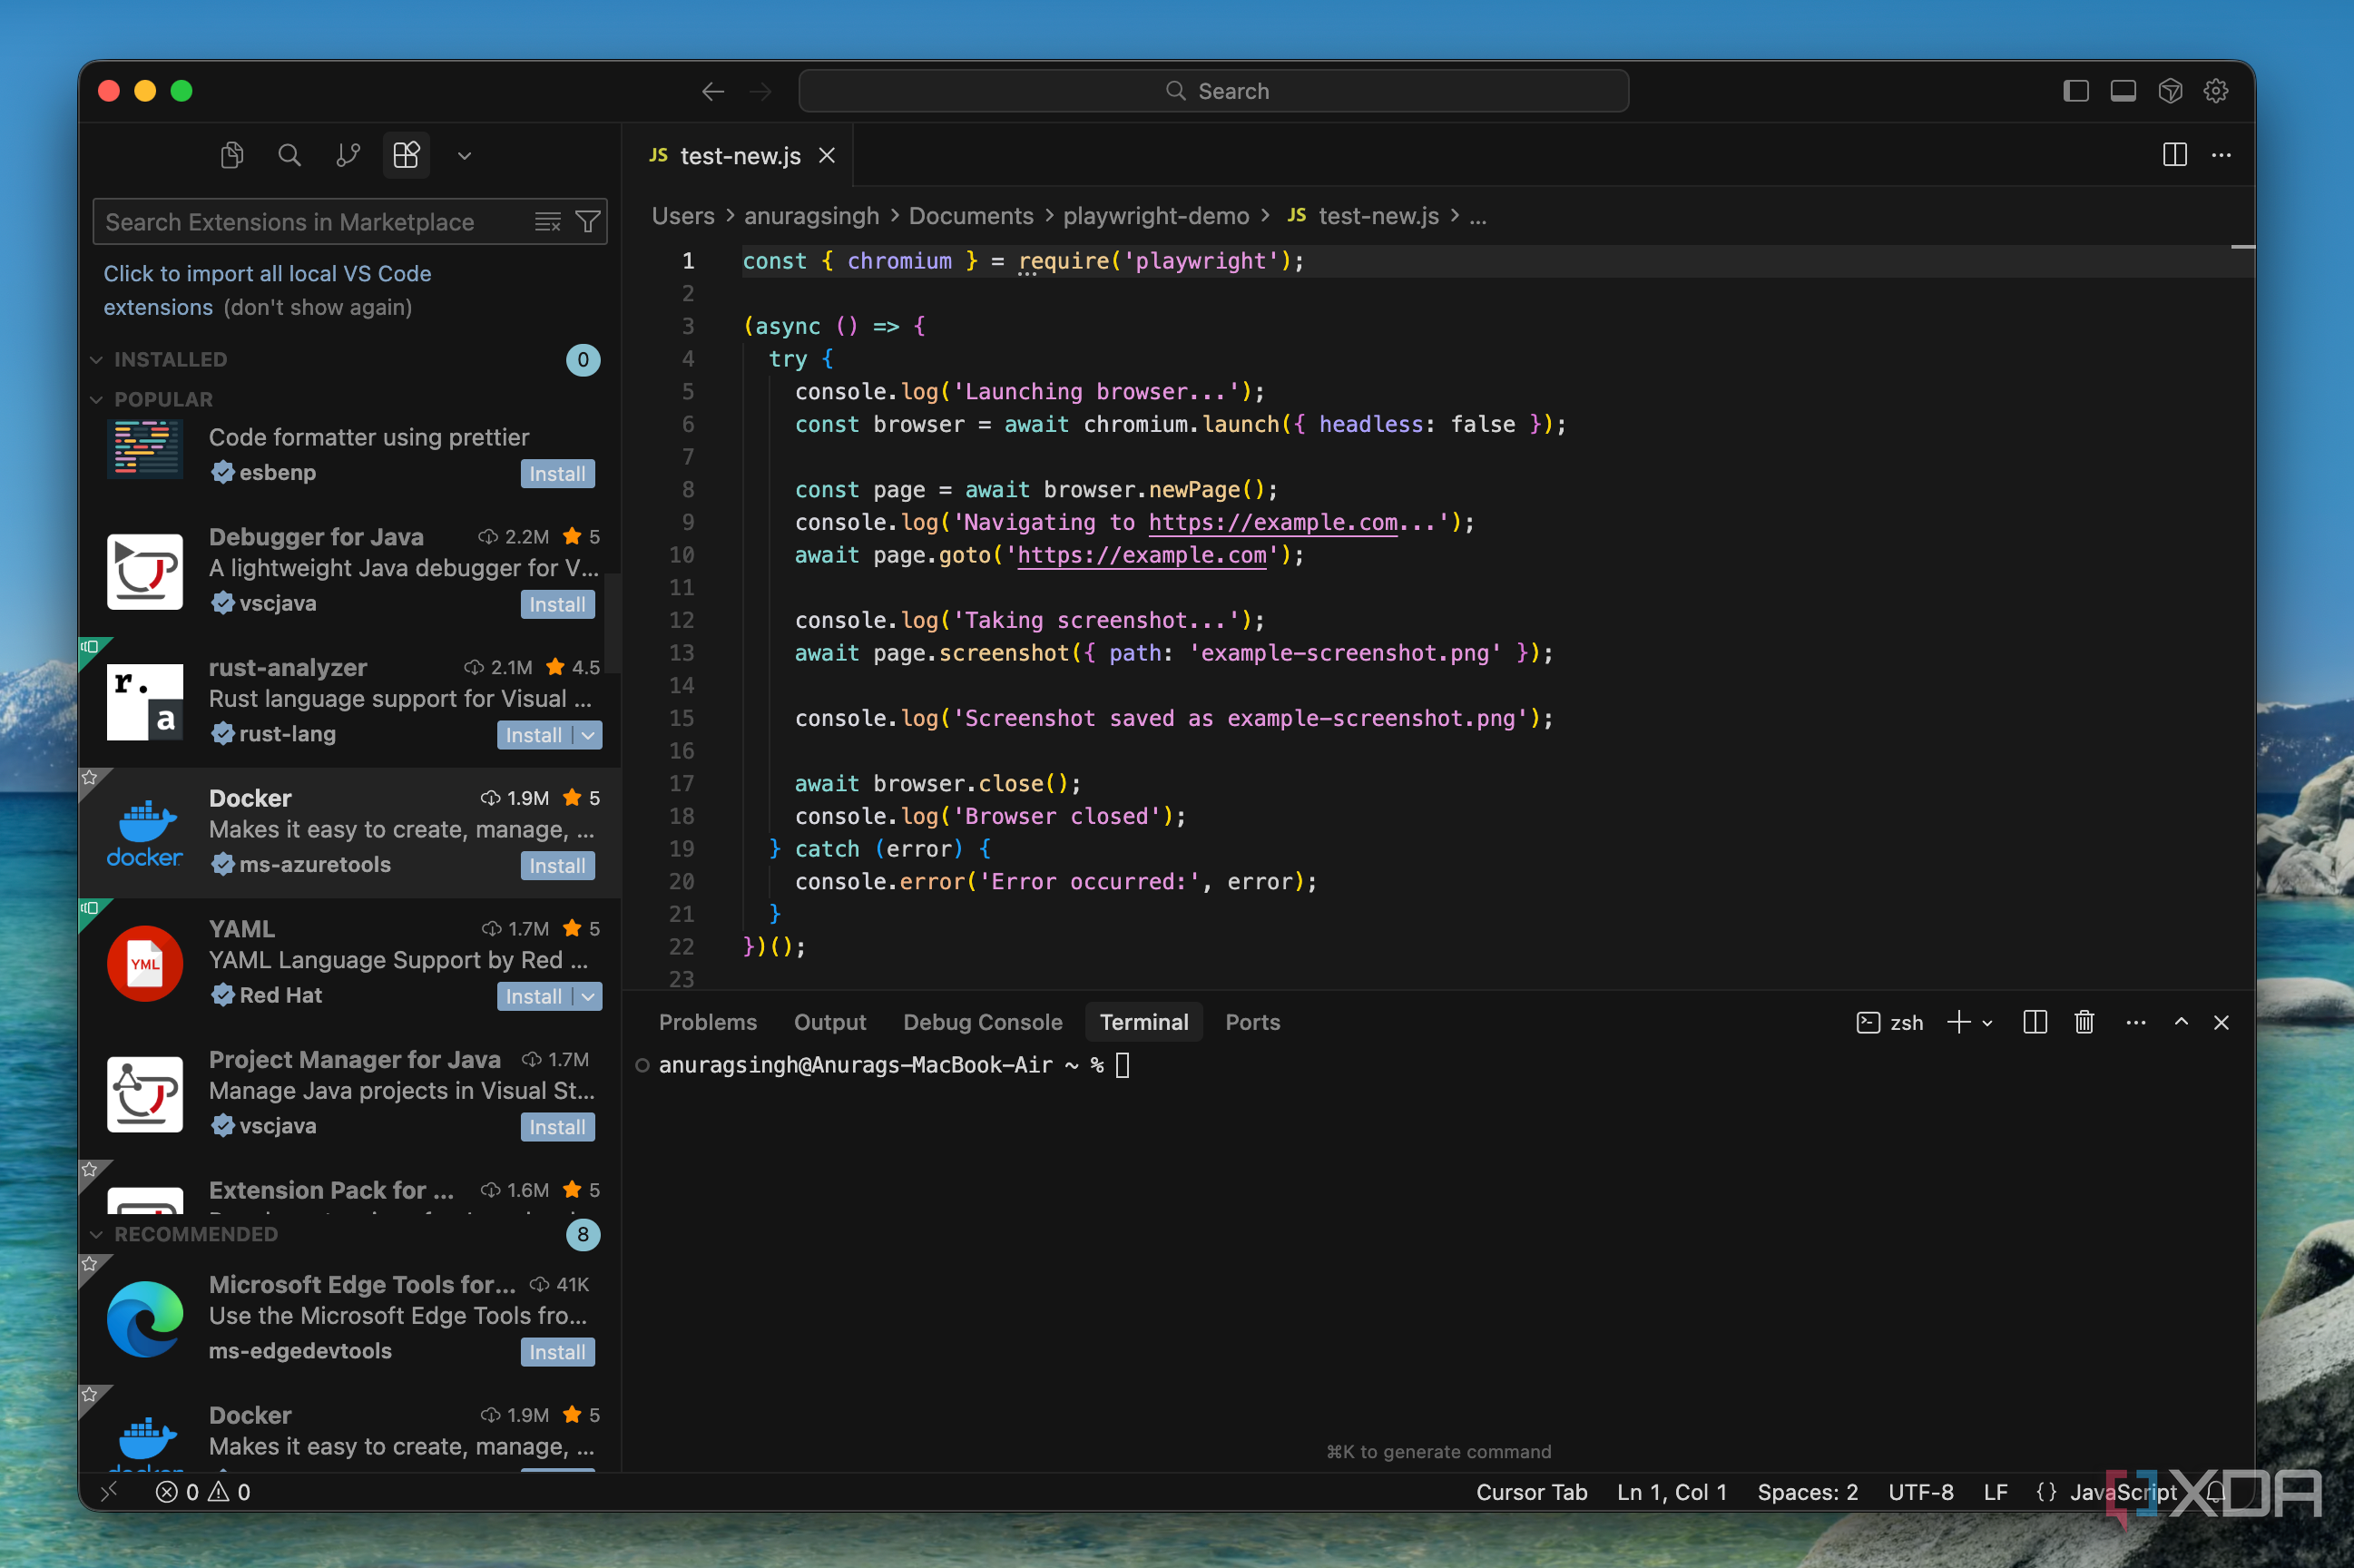Open the Explorer files icon in sidebar
Image resolution: width=2354 pixels, height=1568 pixels.
click(232, 155)
